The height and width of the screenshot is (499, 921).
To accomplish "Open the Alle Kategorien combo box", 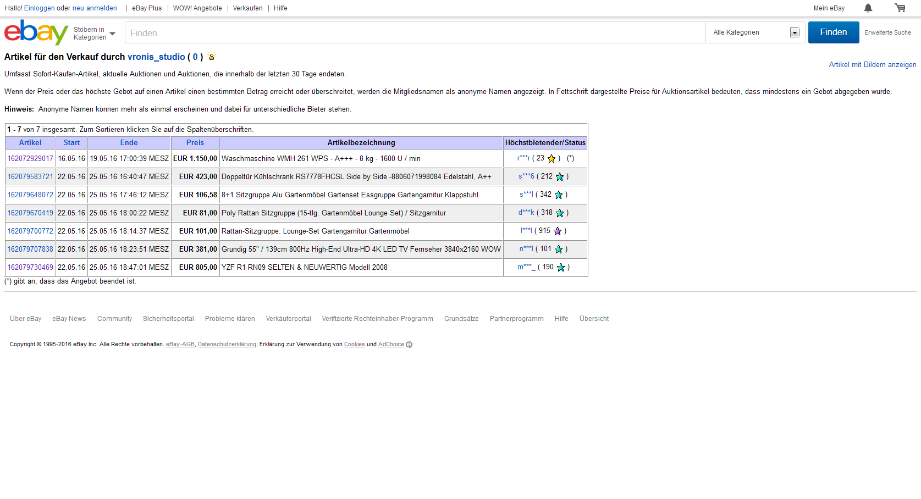I will point(755,32).
